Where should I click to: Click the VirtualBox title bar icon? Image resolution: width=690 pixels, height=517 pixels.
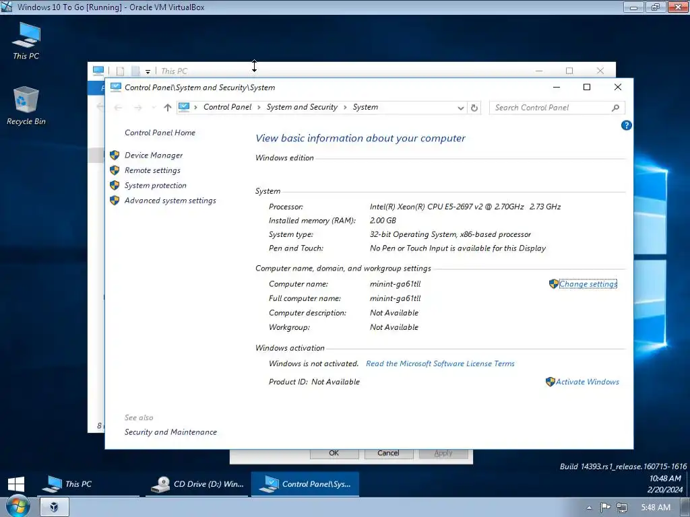click(7, 7)
